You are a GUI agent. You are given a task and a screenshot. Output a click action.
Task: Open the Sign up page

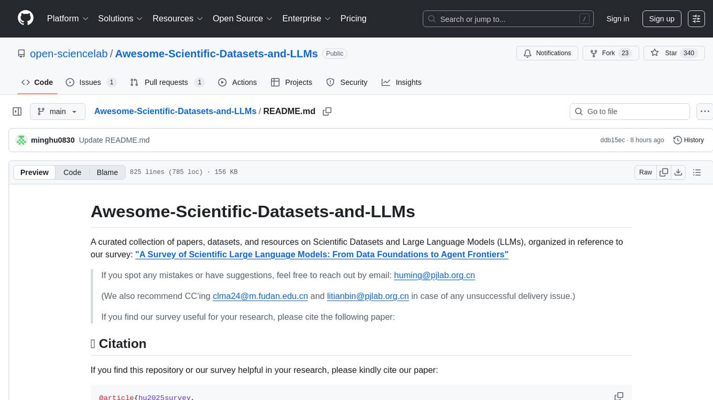[x=662, y=19]
